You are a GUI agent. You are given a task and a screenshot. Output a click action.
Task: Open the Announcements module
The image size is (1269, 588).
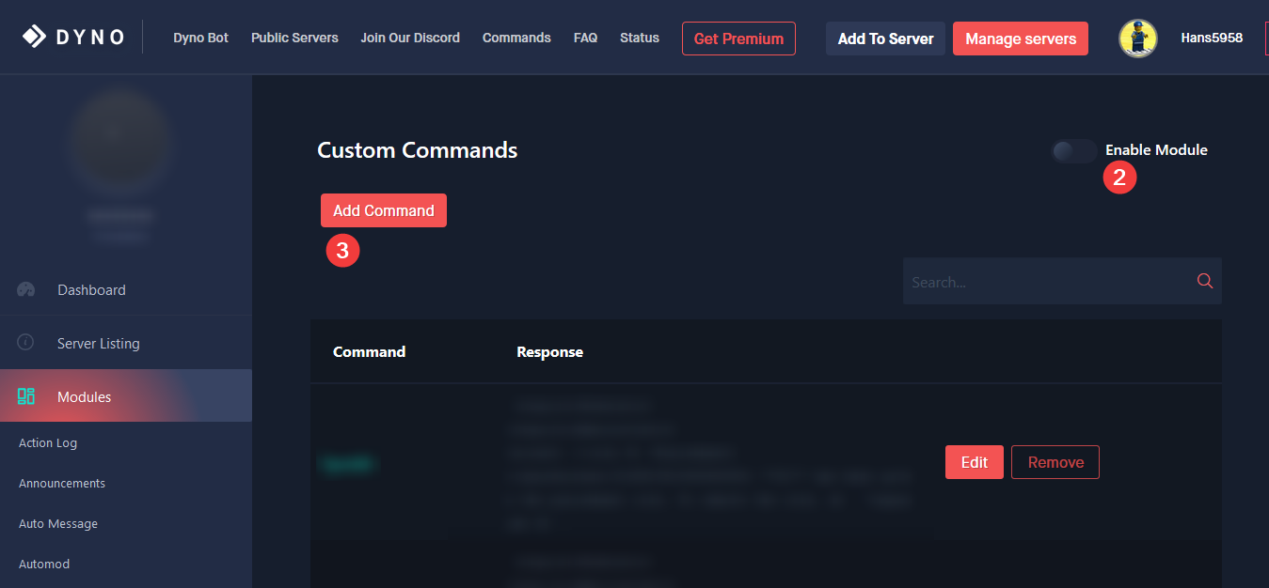pyautogui.click(x=62, y=483)
